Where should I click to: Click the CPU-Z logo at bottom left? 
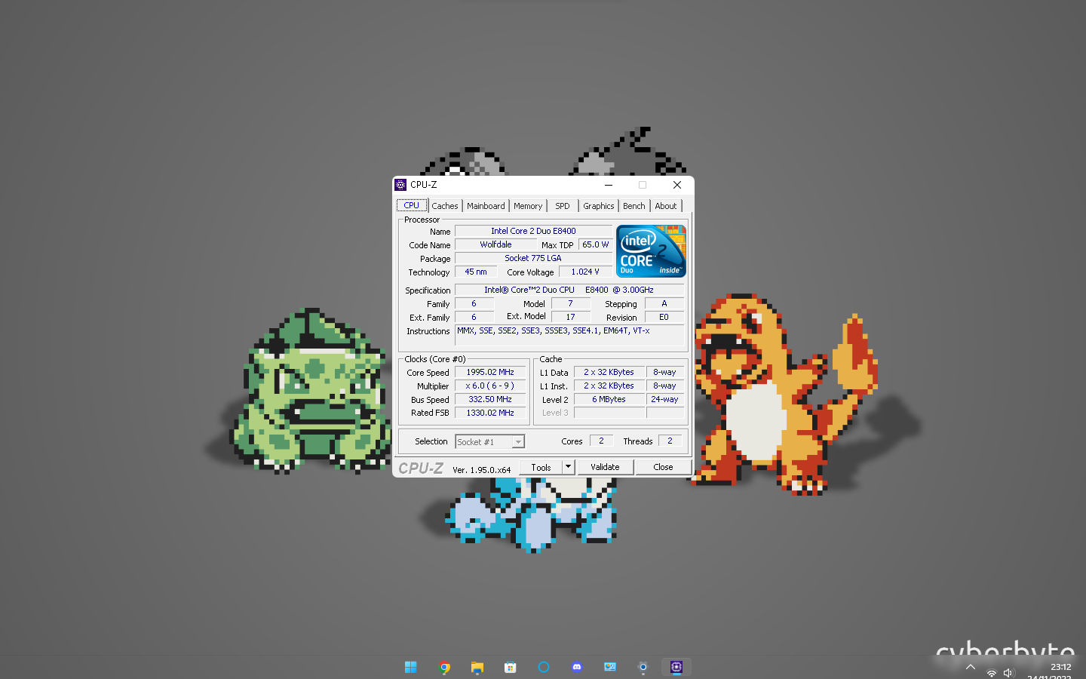[x=421, y=469]
